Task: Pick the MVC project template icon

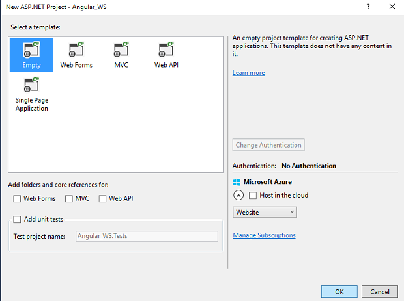Action: pos(121,55)
